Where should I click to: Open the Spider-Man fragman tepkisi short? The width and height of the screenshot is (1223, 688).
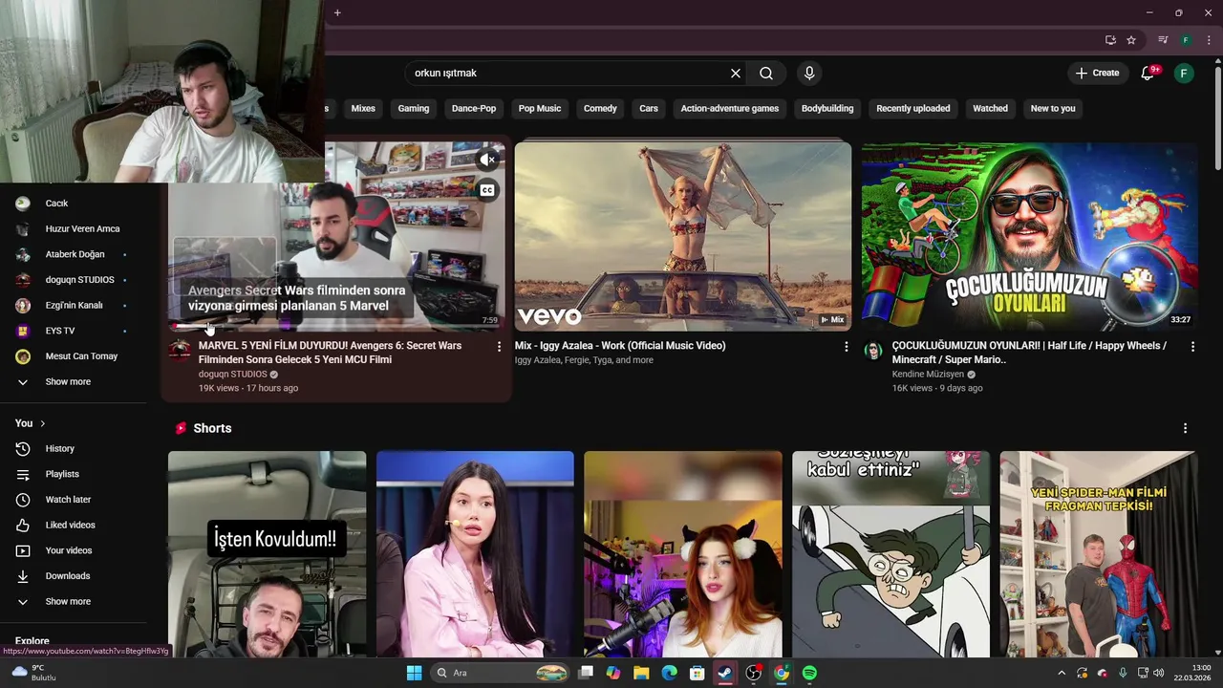(x=1099, y=554)
